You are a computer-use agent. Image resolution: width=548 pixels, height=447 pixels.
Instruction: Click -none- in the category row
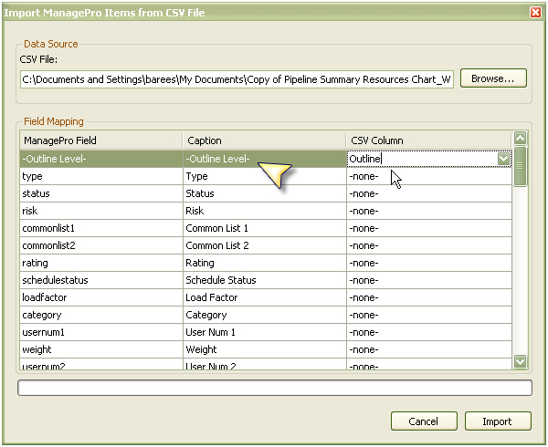[x=364, y=315]
